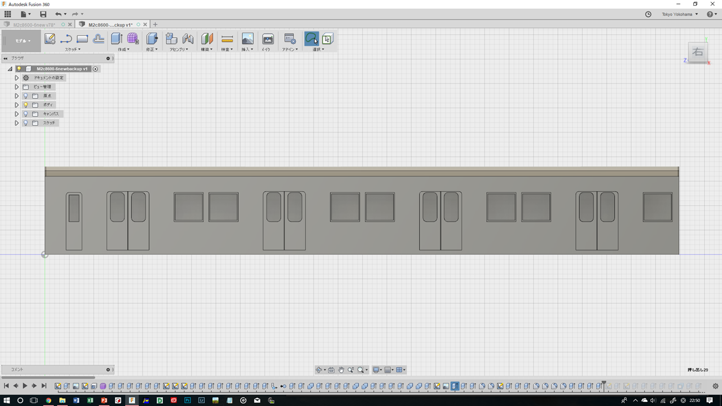
Task: Select the window selection cube tool
Action: point(328,38)
